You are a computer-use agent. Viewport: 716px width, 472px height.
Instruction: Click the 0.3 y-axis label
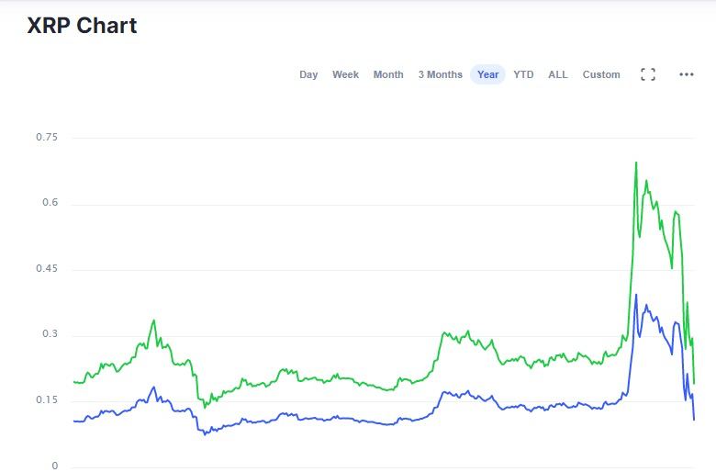click(x=50, y=334)
